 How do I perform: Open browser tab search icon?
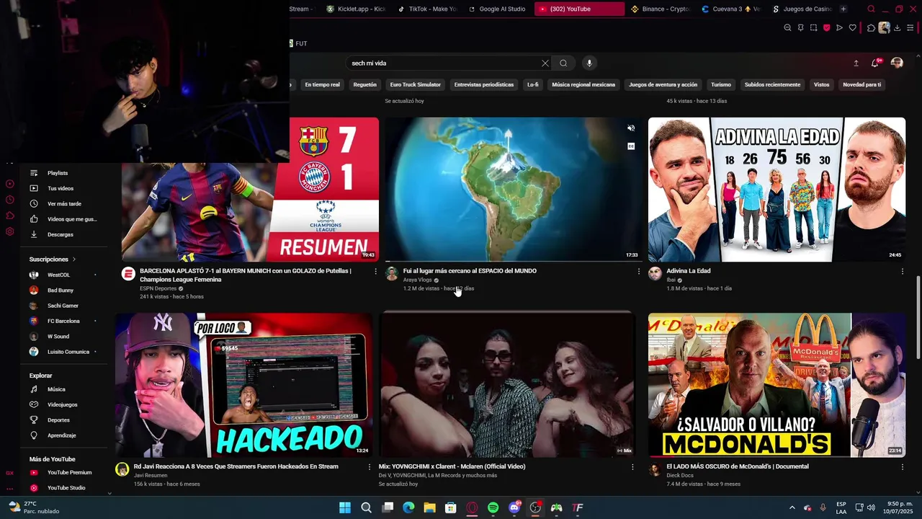[x=871, y=9]
